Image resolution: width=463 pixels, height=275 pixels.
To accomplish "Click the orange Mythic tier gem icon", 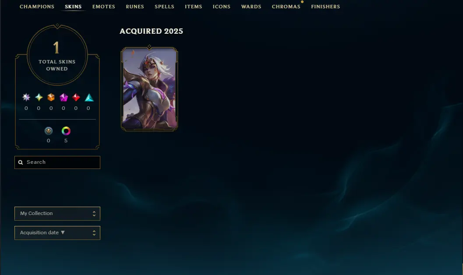I will click(x=51, y=97).
